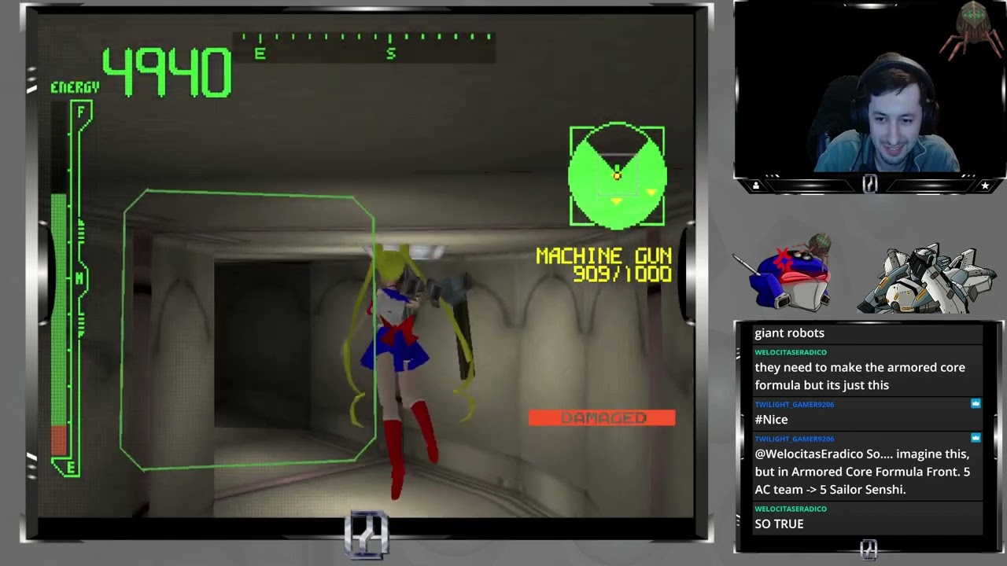The width and height of the screenshot is (1007, 566).
Task: Click the '#Nice' chat message
Action: tap(771, 419)
